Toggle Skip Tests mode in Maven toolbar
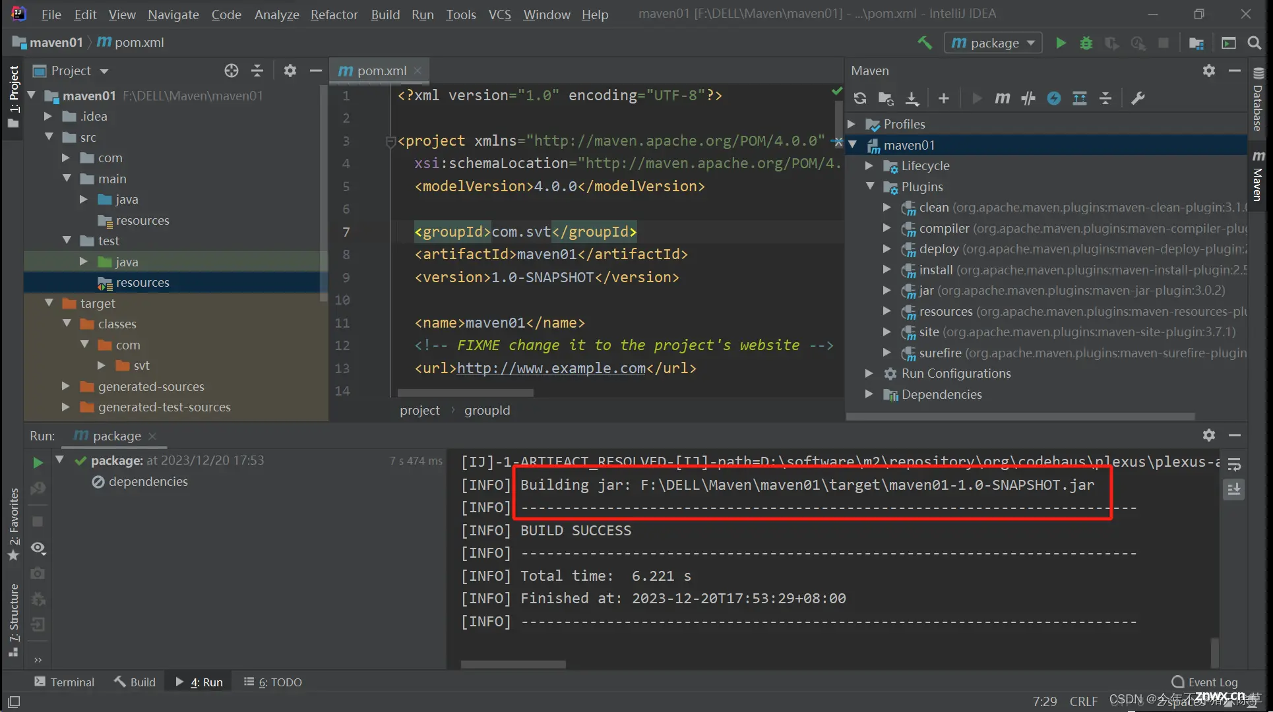Image resolution: width=1273 pixels, height=712 pixels. pyautogui.click(x=1054, y=98)
